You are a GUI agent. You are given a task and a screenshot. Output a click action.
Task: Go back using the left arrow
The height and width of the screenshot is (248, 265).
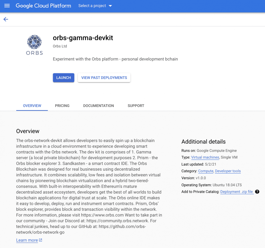tap(6, 19)
